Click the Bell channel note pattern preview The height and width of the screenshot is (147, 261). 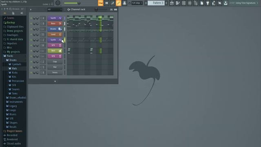click(90, 51)
